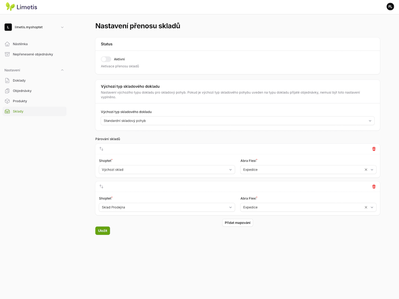Click the Limetis leaf logo
The width and height of the screenshot is (399, 299).
(x=10, y=7)
